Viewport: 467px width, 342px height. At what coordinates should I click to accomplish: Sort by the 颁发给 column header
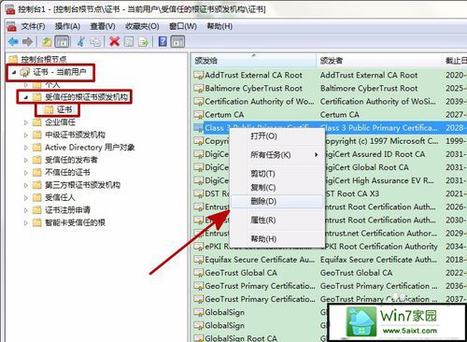coord(253,61)
